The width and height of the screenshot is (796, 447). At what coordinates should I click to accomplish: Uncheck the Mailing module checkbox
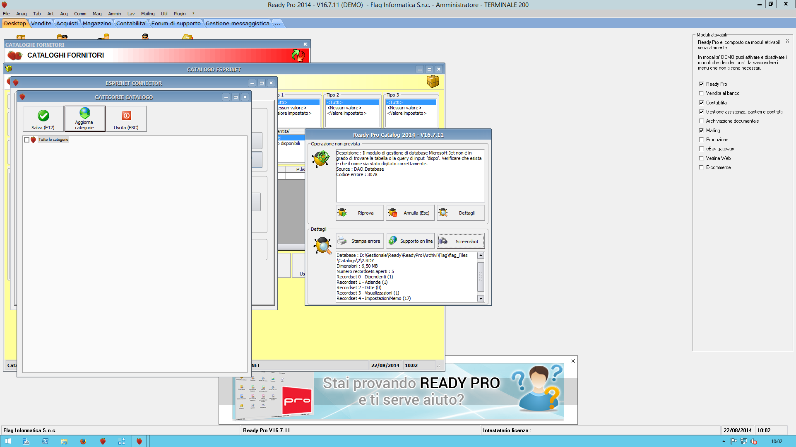pos(701,130)
